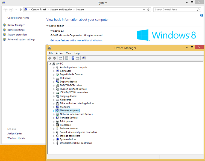The height and width of the screenshot is (161, 205).
Task: Click the Human Interface Devices icon
Action: (x=57, y=89)
